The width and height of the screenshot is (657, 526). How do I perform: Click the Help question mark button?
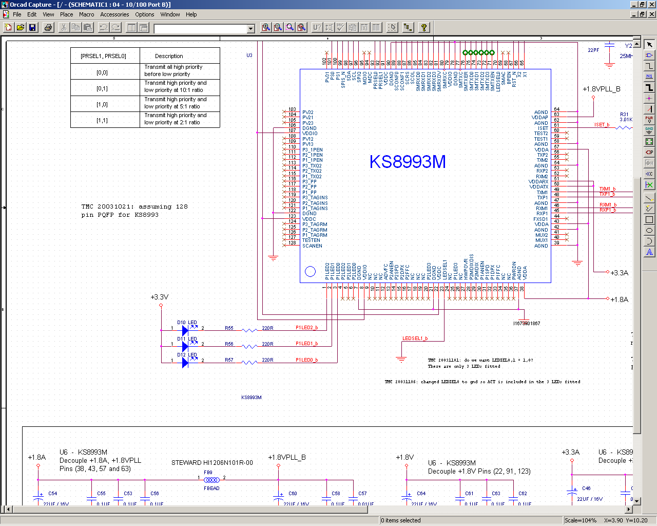(x=424, y=28)
